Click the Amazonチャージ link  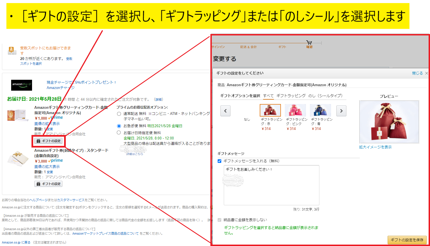pos(60,88)
